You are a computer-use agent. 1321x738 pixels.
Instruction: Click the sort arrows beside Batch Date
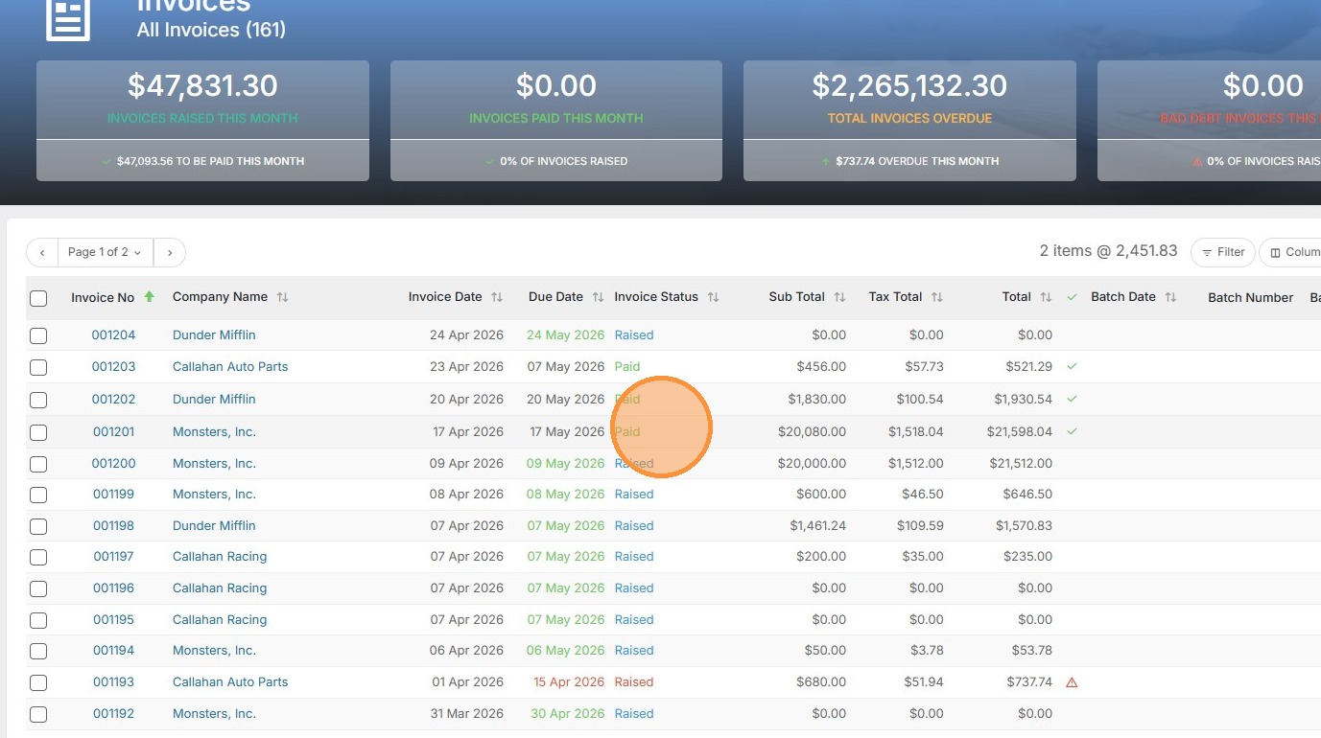pos(1170,297)
